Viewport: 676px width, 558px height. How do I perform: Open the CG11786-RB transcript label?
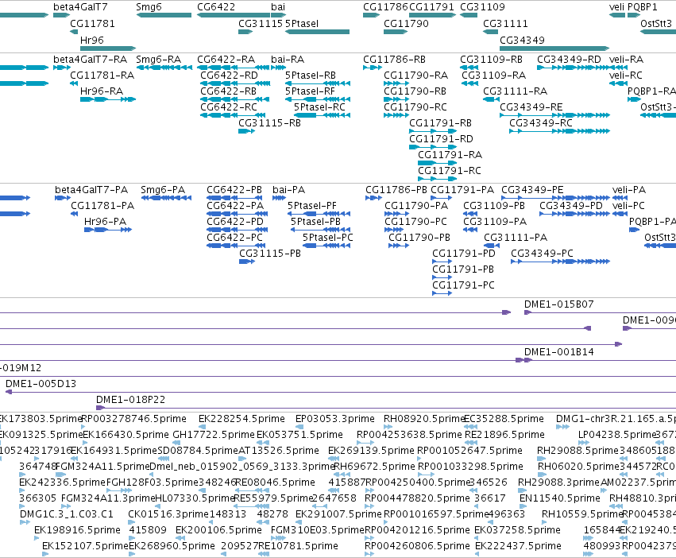tap(394, 60)
